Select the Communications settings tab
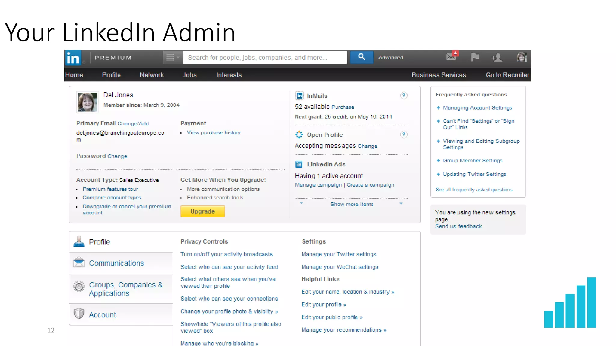 click(x=121, y=263)
